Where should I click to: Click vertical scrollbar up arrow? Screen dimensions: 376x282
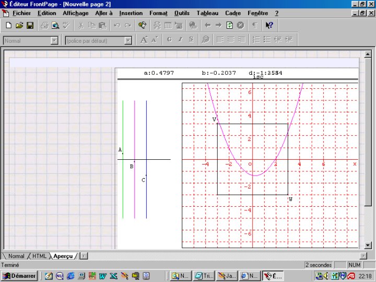pyautogui.click(x=368, y=54)
